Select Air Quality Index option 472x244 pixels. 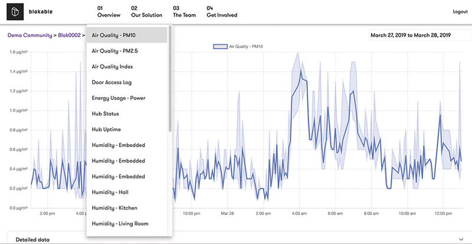pyautogui.click(x=127, y=67)
